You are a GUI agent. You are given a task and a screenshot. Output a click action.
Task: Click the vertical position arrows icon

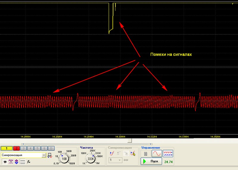pos(16,162)
